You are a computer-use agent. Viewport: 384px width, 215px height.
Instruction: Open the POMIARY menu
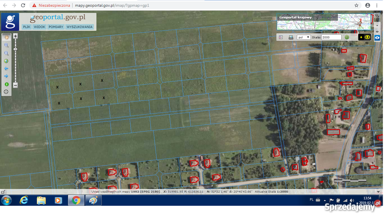click(56, 27)
